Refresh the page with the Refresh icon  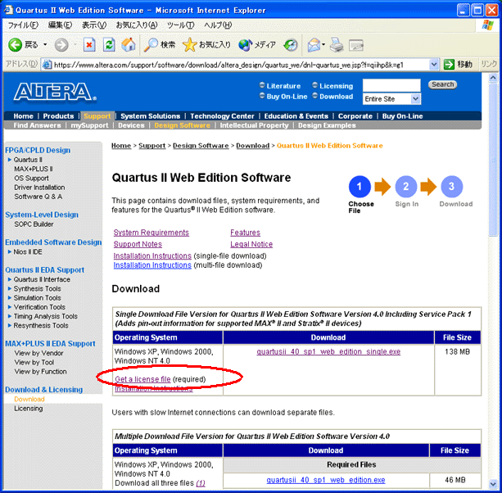108,44
